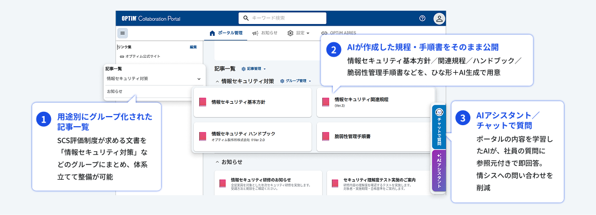The width and height of the screenshot is (596, 215).
Task: Click gear icon beside 記事管理
Action: pyautogui.click(x=244, y=69)
